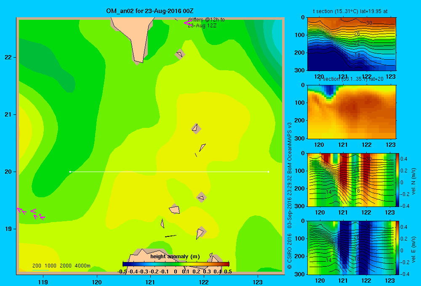This screenshot has width=421, height=286.
Task: Click the "30" contour label in the temperature section
Action: tap(369, 23)
